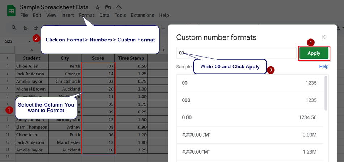Click the Amelia Taylor cell in row 4
This screenshot has width=344, height=162.
[x=32, y=81]
